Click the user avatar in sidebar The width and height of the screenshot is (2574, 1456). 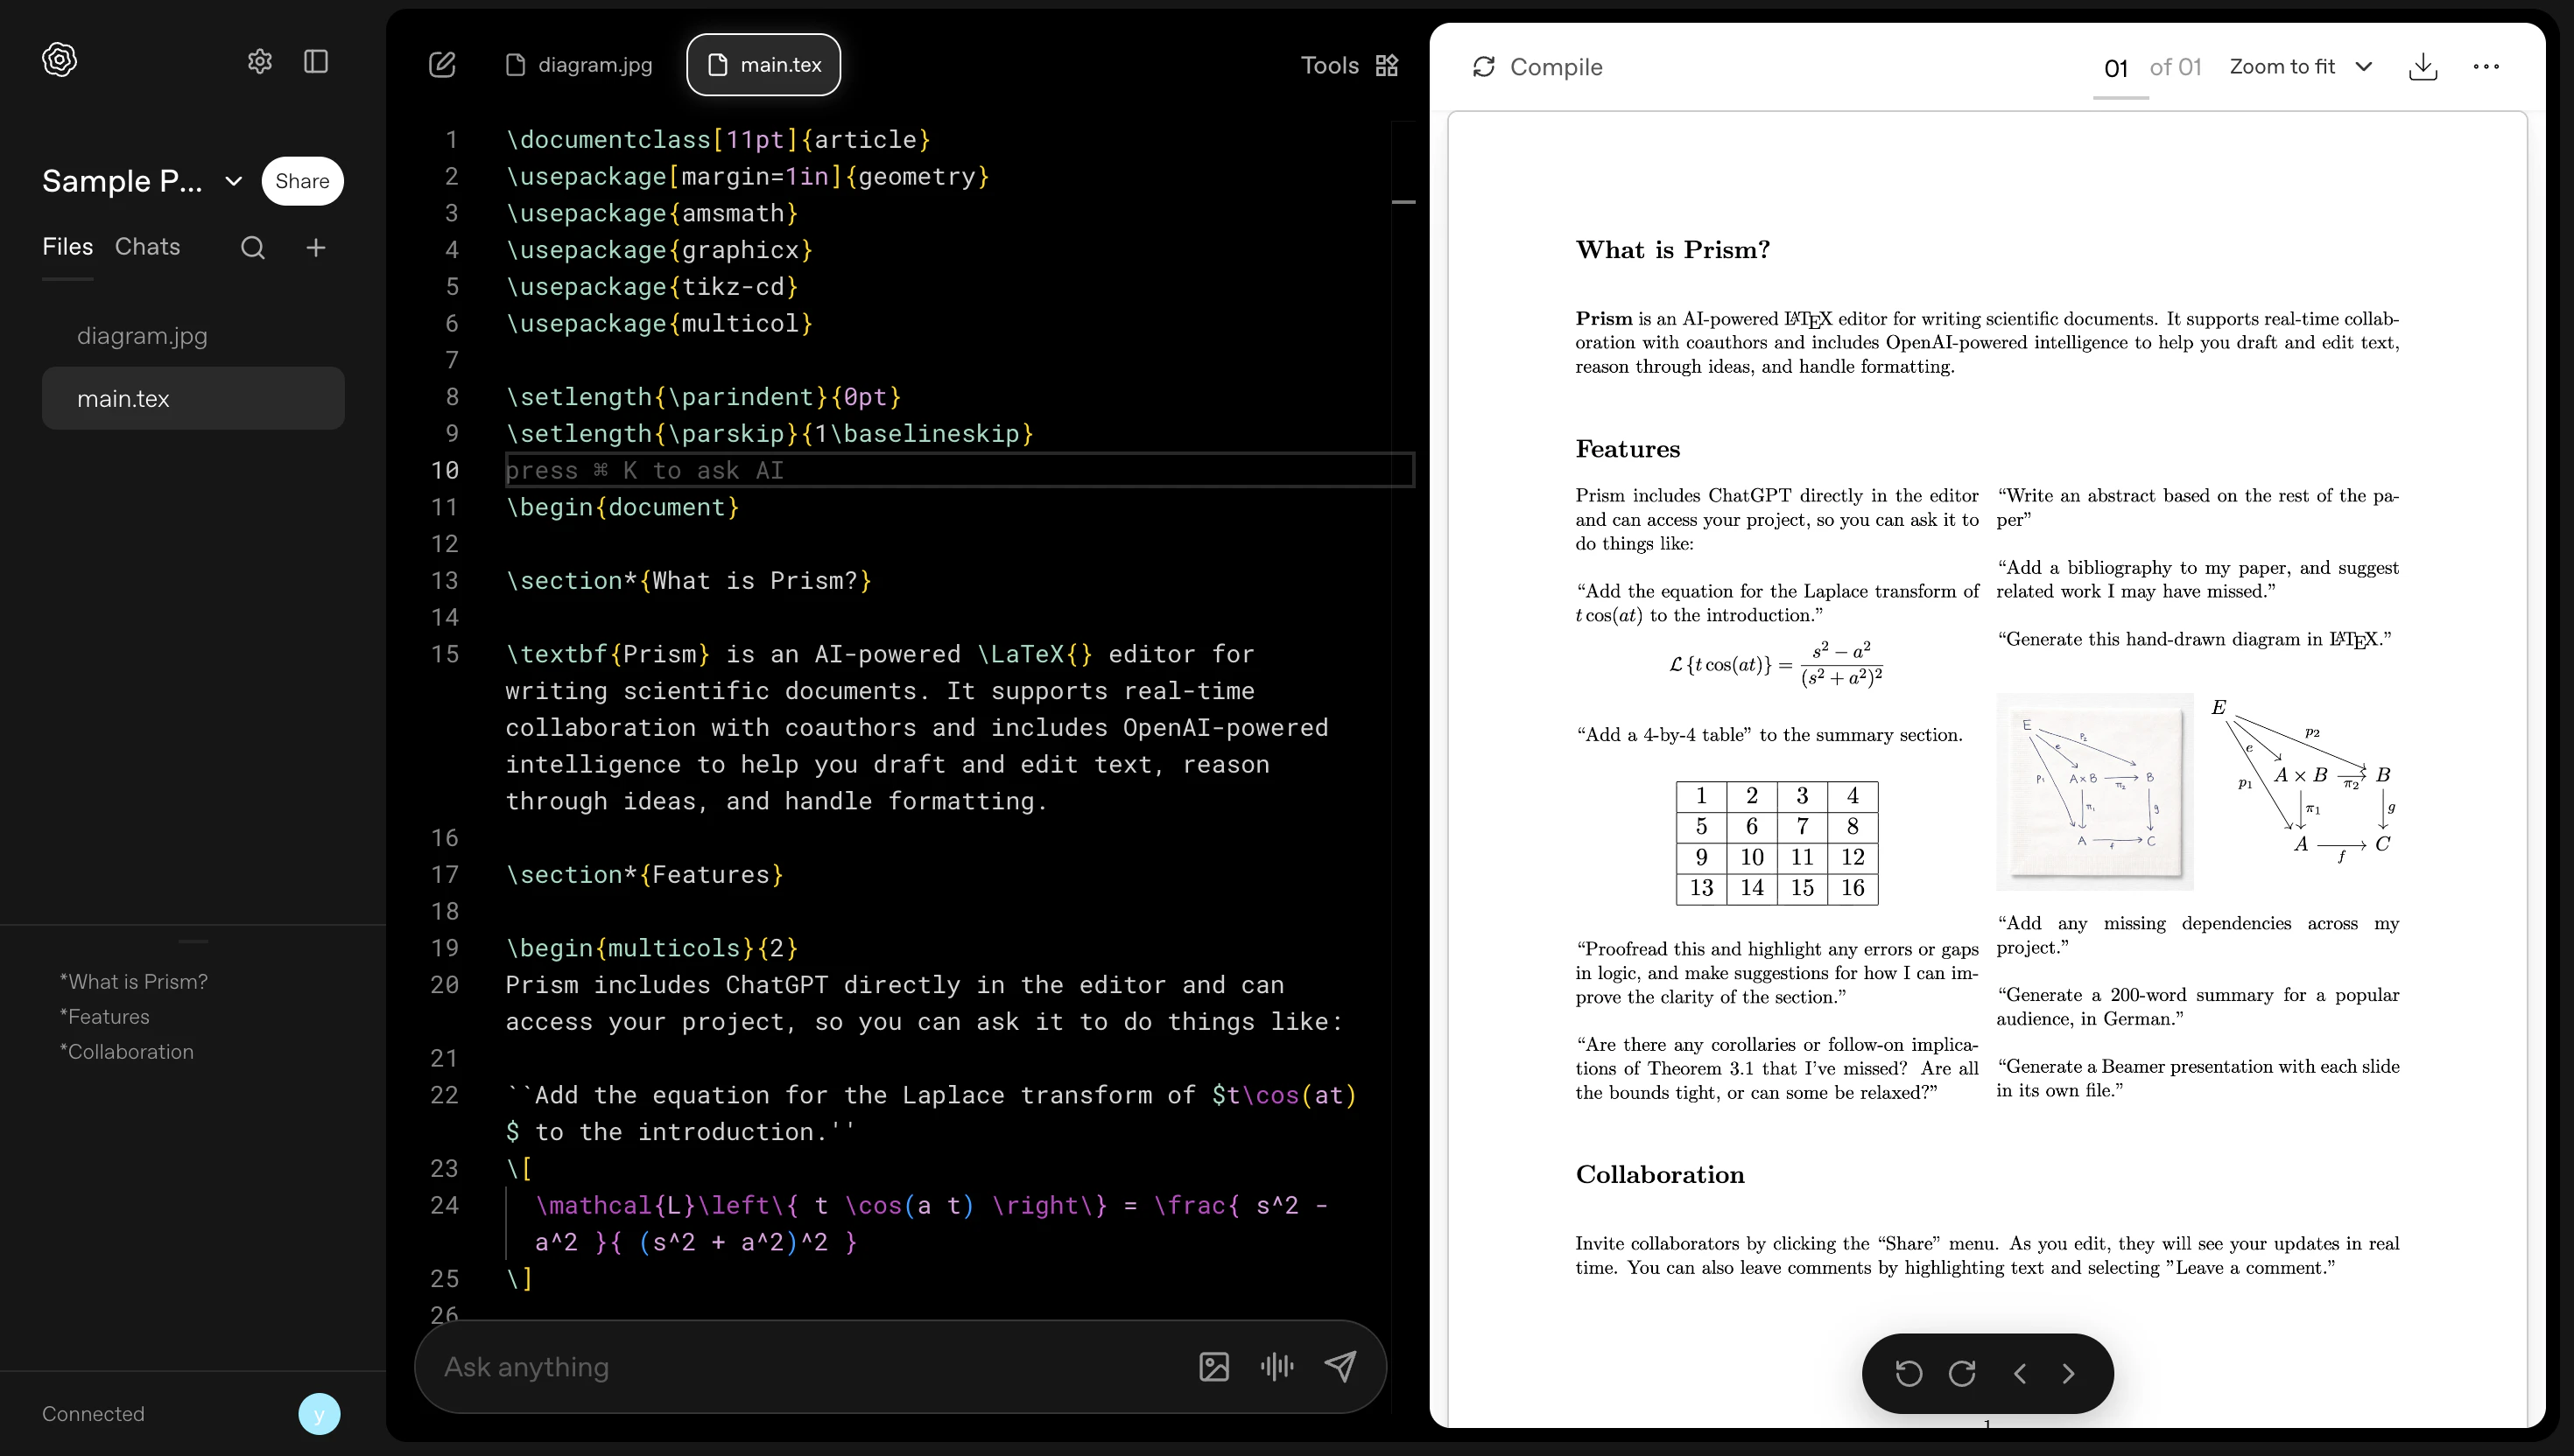click(320, 1414)
